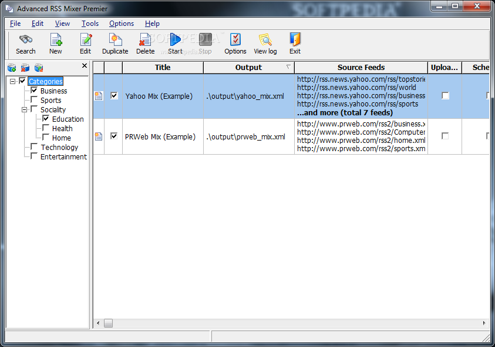Click the Edit pencil toolbar icon
The width and height of the screenshot is (495, 347).
click(x=86, y=39)
